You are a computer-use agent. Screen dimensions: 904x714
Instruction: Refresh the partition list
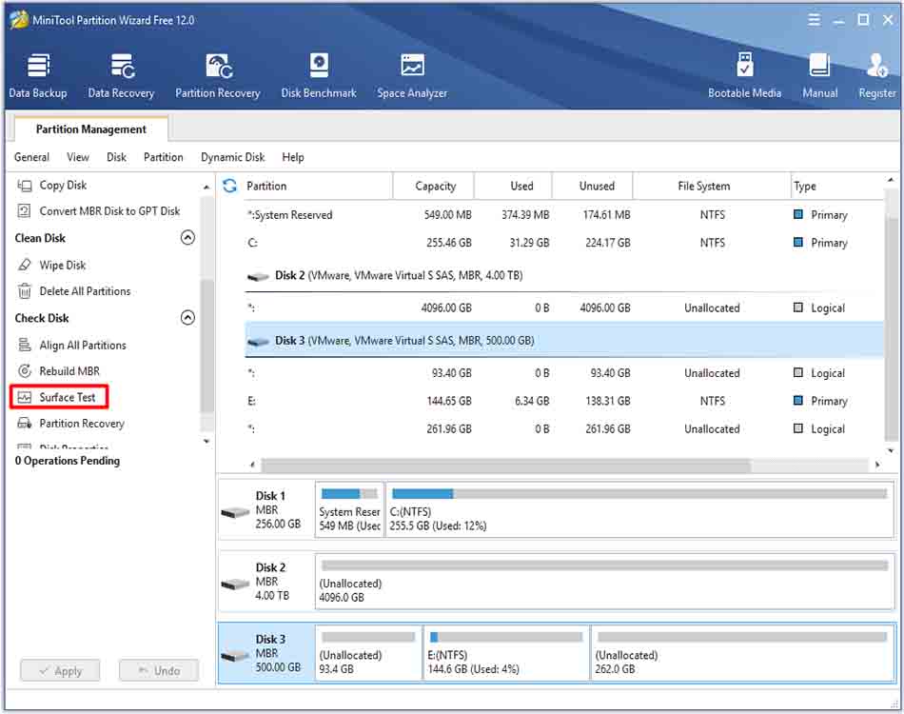(x=229, y=185)
